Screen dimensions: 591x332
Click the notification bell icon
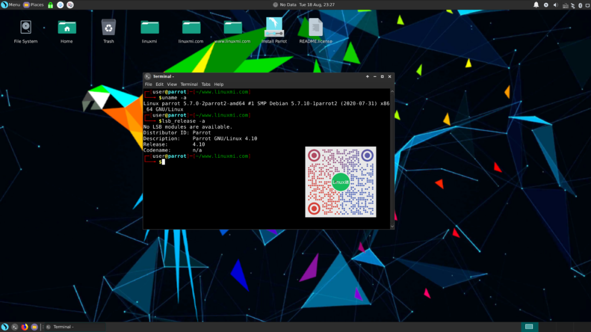tap(536, 5)
